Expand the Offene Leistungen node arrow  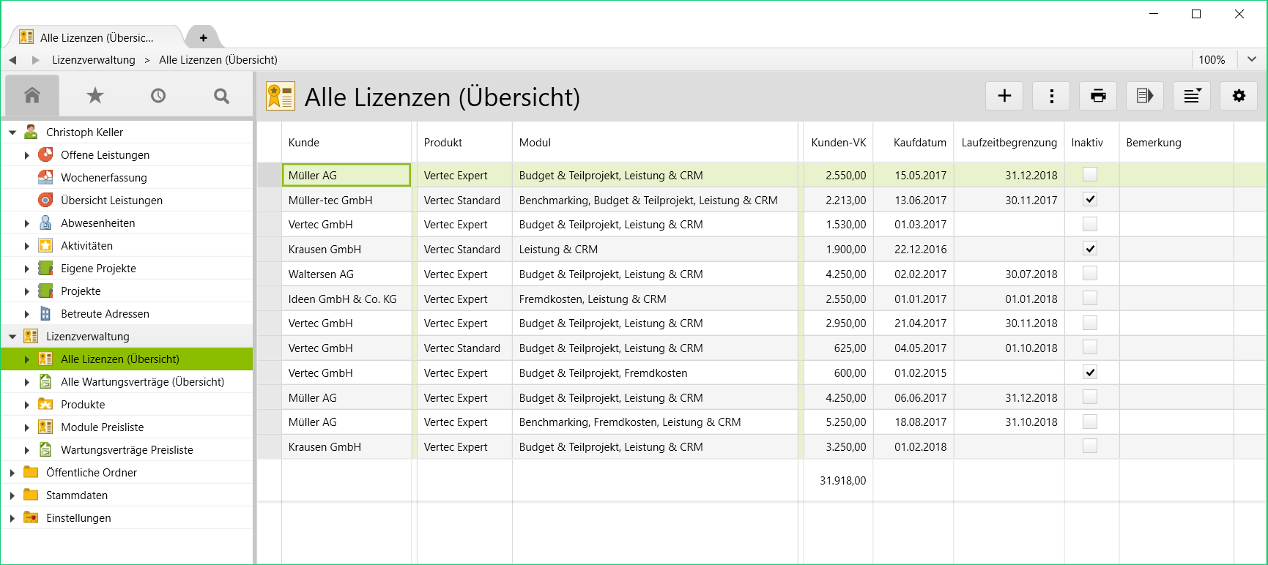[27, 155]
